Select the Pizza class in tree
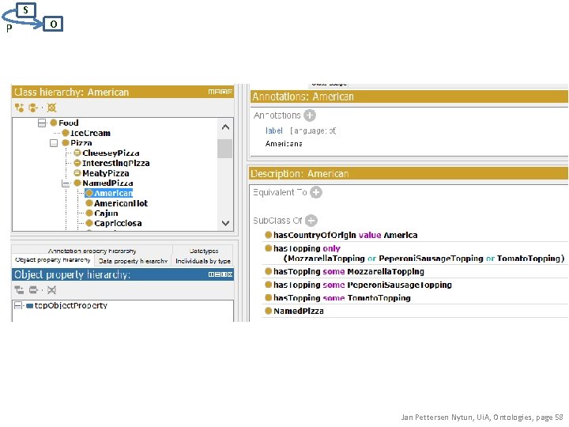Image resolution: width=569 pixels, height=427 pixels. pos(81,143)
